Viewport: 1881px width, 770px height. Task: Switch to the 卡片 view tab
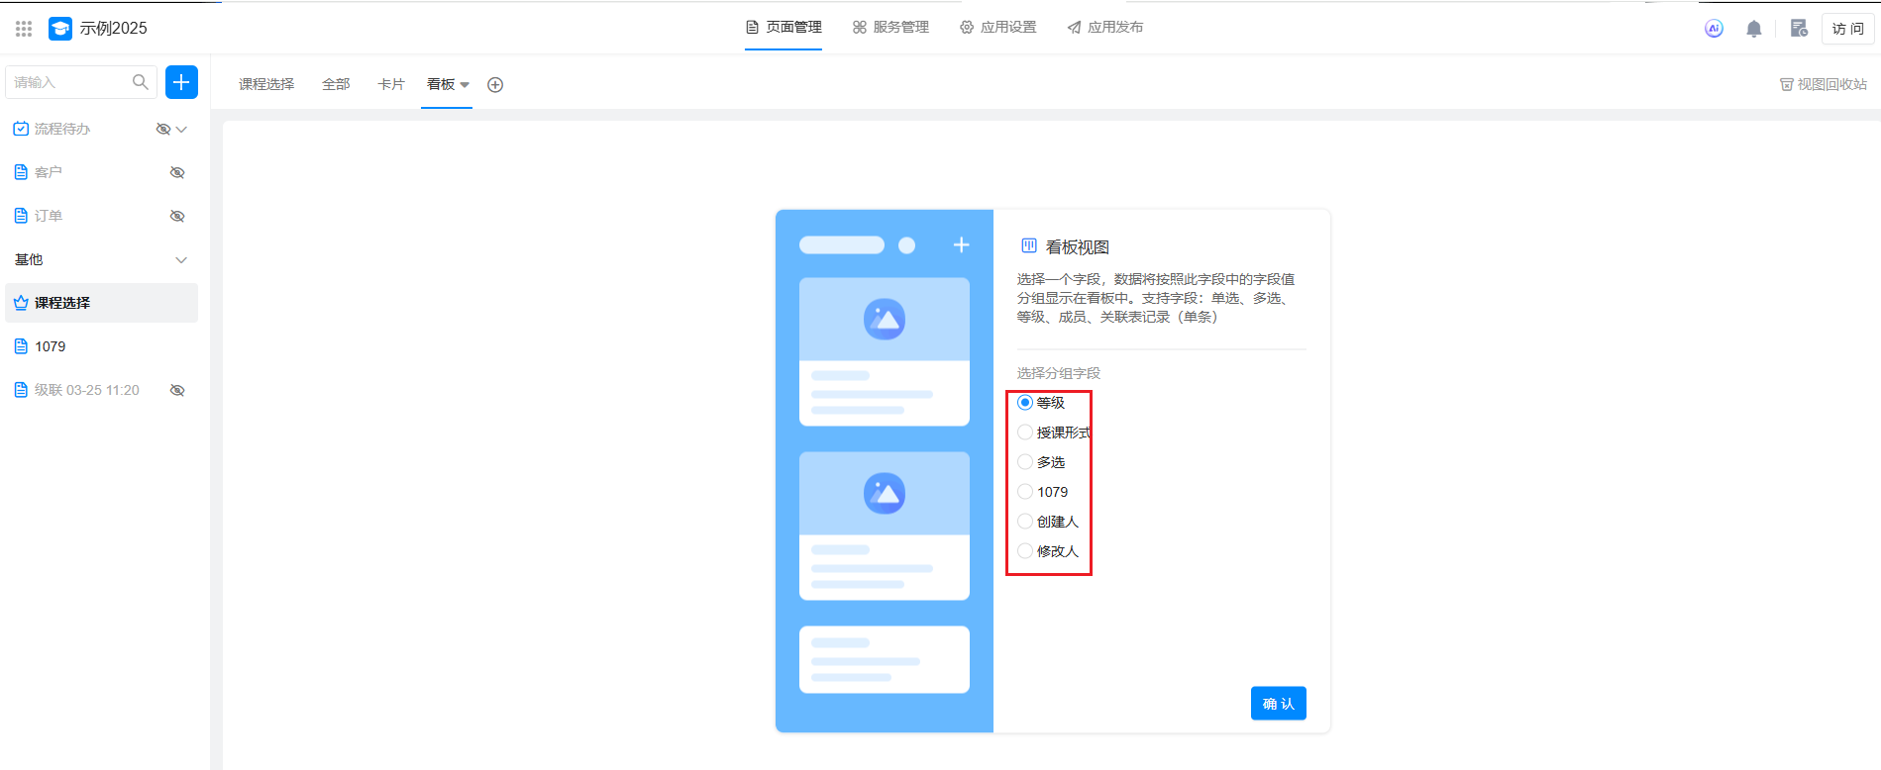[391, 85]
